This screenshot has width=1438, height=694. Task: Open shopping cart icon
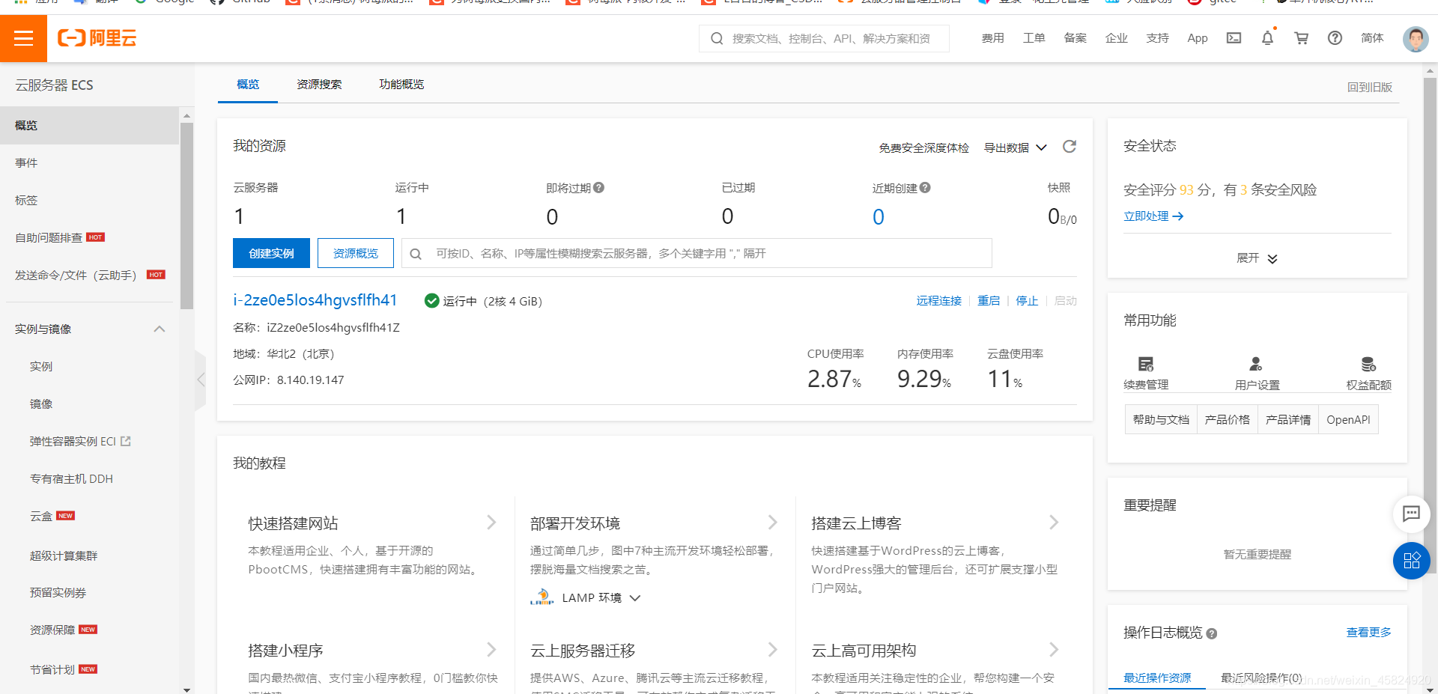click(1302, 38)
